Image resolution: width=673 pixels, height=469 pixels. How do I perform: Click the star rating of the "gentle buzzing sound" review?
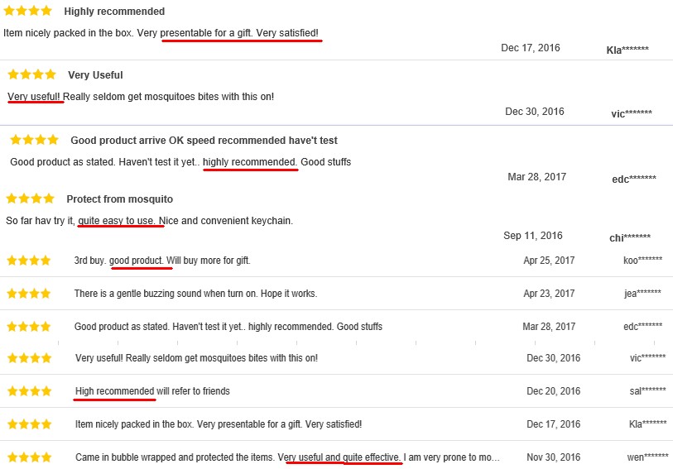click(29, 294)
